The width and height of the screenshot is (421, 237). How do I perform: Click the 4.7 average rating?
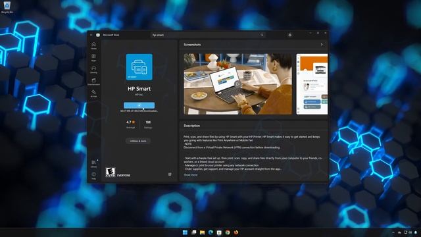(131, 124)
